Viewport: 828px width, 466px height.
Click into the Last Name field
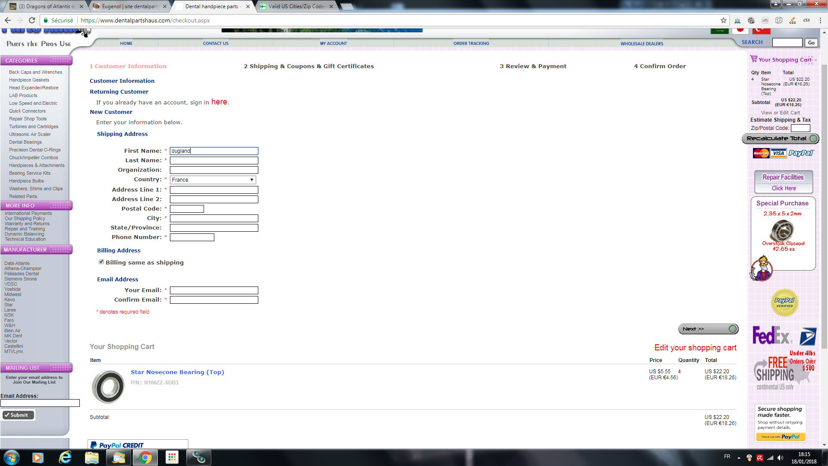[214, 161]
